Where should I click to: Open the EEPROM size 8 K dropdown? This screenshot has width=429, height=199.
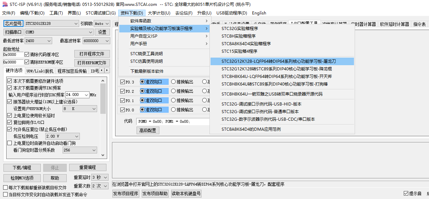click(80, 109)
